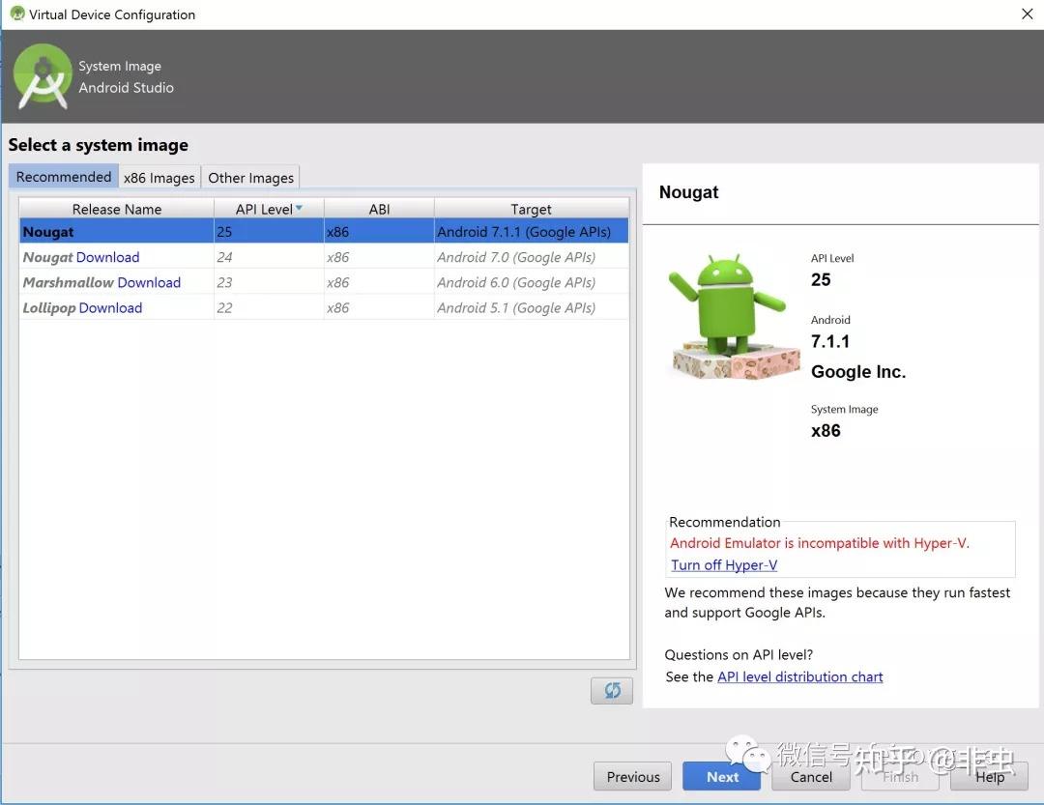
Task: Close the Virtual Device Configuration window
Action: pos(1027,14)
